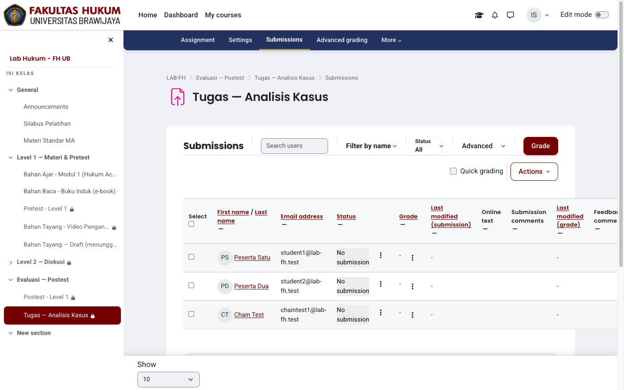Expand the Level 2 — Diskusi section
This screenshot has width=624, height=390.
11,263
